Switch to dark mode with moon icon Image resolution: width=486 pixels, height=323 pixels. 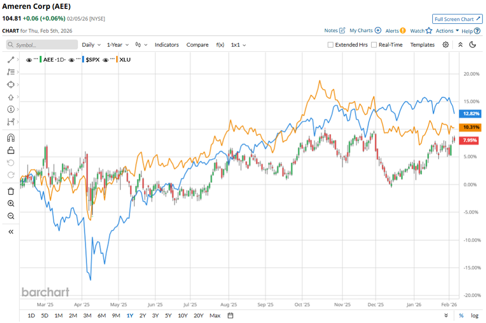coord(473,45)
